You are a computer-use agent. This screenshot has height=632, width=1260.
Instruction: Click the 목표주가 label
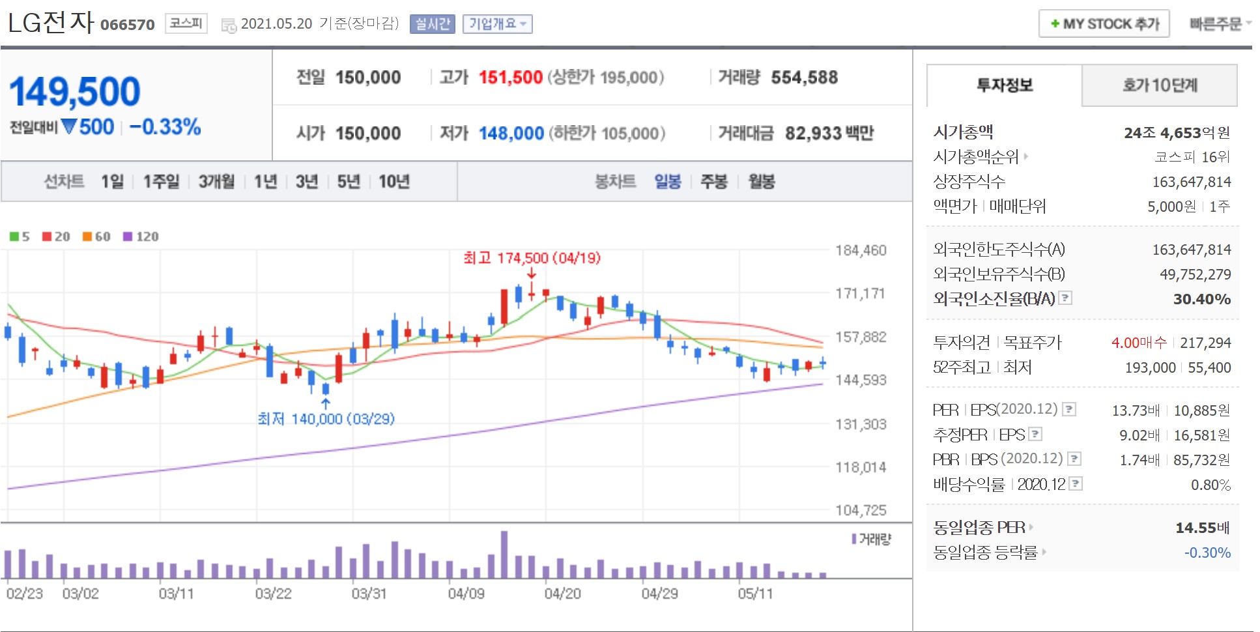coord(1033,342)
